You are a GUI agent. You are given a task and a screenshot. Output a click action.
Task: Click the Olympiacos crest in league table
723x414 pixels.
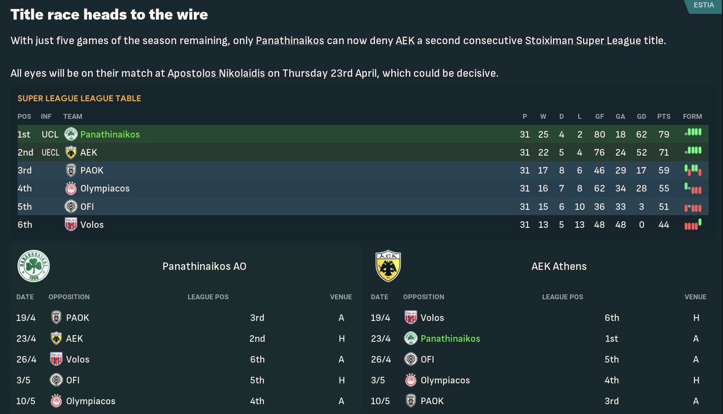tap(71, 188)
